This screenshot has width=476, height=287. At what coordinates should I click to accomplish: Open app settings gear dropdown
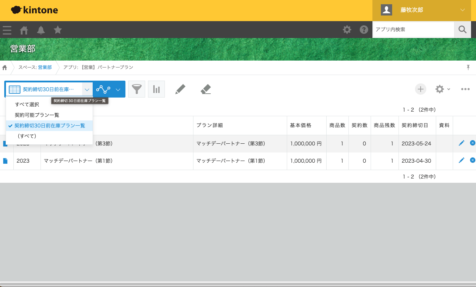(x=443, y=89)
